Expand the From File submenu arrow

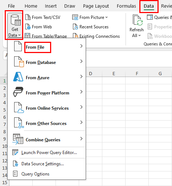(81, 46)
